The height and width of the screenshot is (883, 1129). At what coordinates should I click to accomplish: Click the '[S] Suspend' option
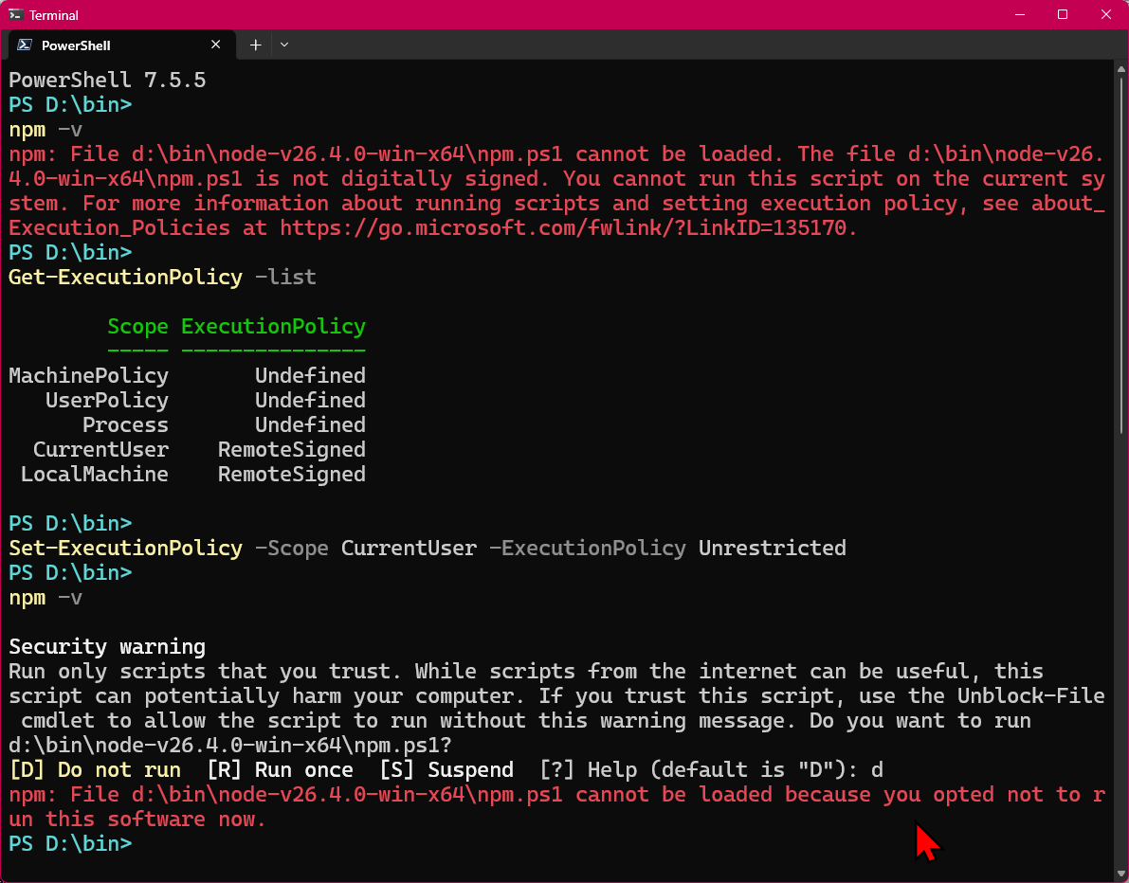(x=446, y=770)
